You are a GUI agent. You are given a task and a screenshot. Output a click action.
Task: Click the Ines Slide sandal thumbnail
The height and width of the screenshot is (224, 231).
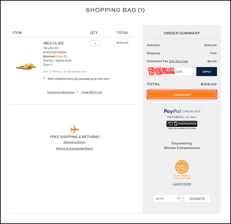pyautogui.click(x=26, y=66)
